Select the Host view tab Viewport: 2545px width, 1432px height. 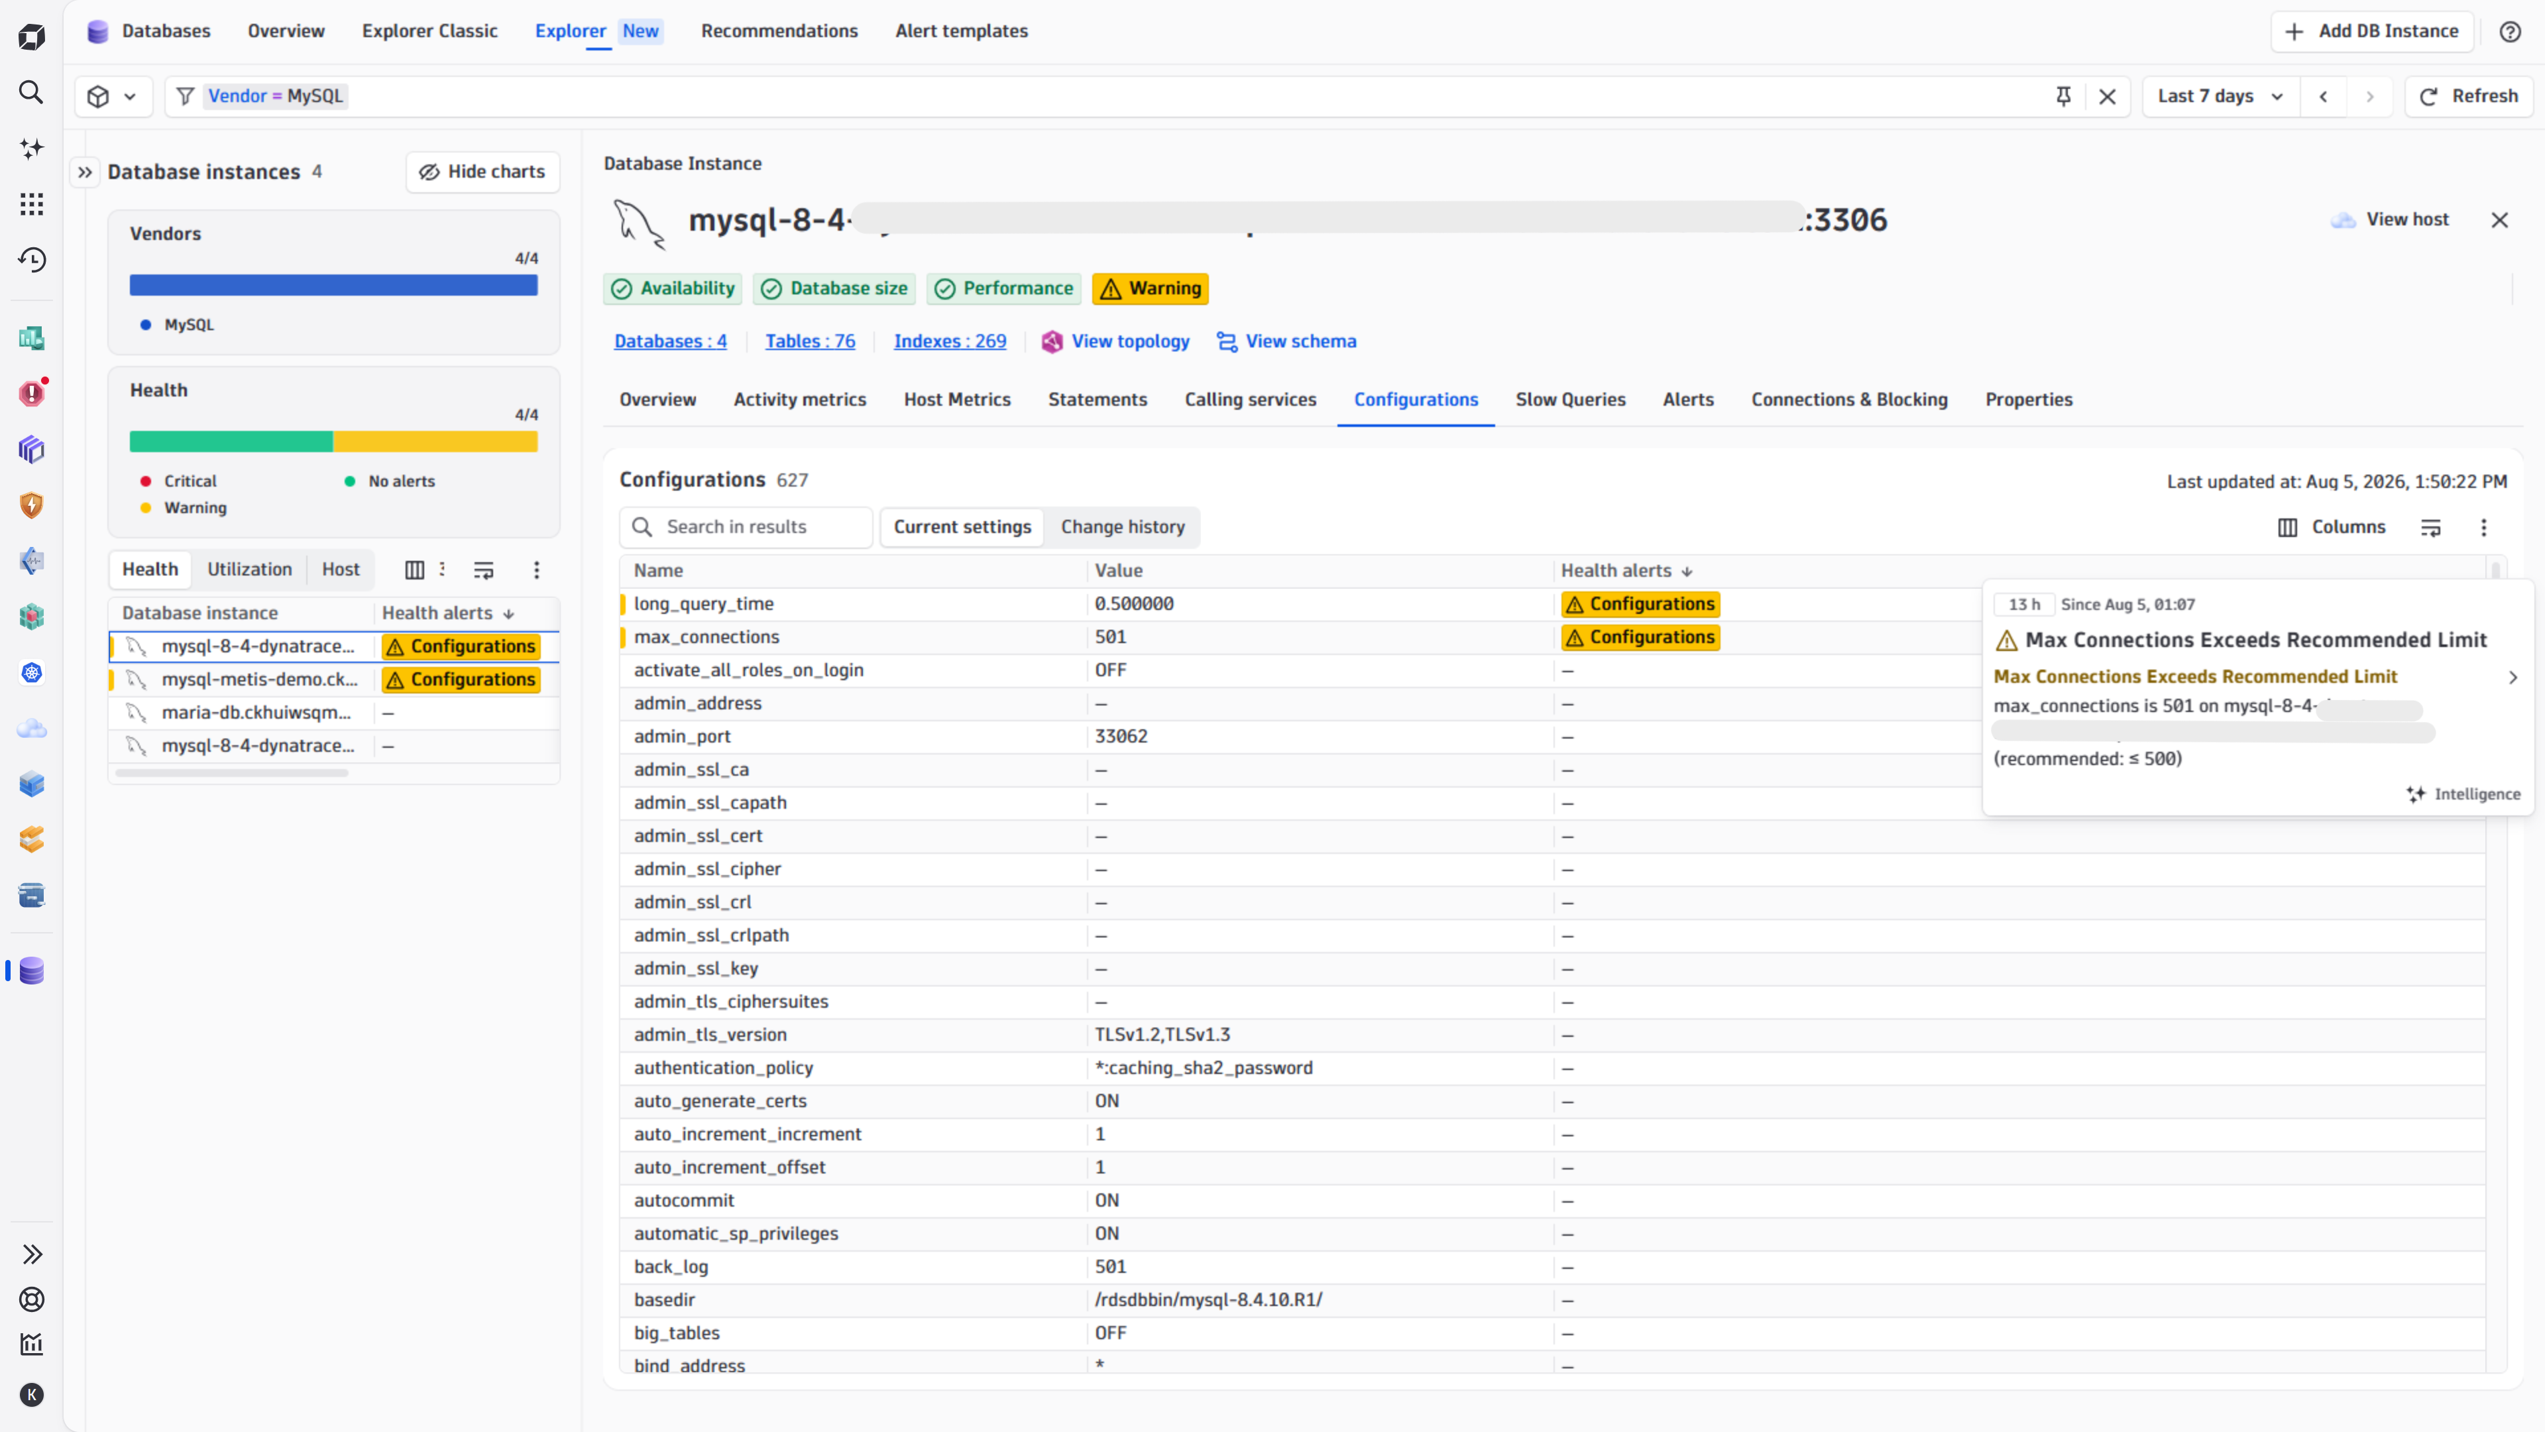(340, 569)
